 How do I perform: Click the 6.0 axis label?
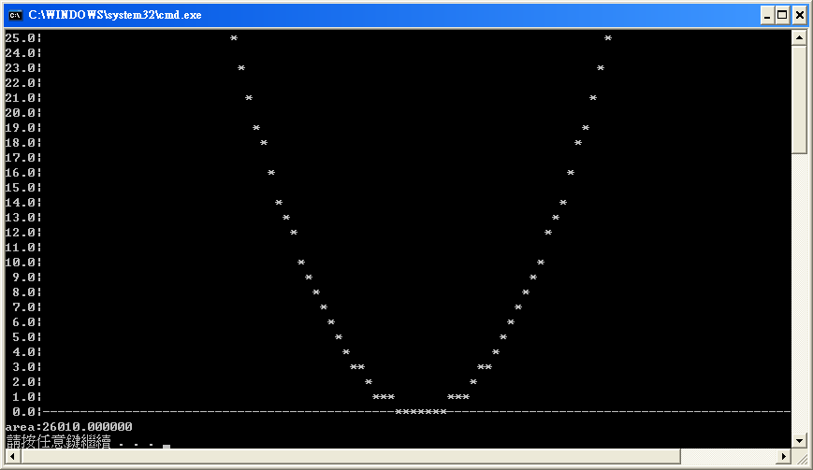23,322
